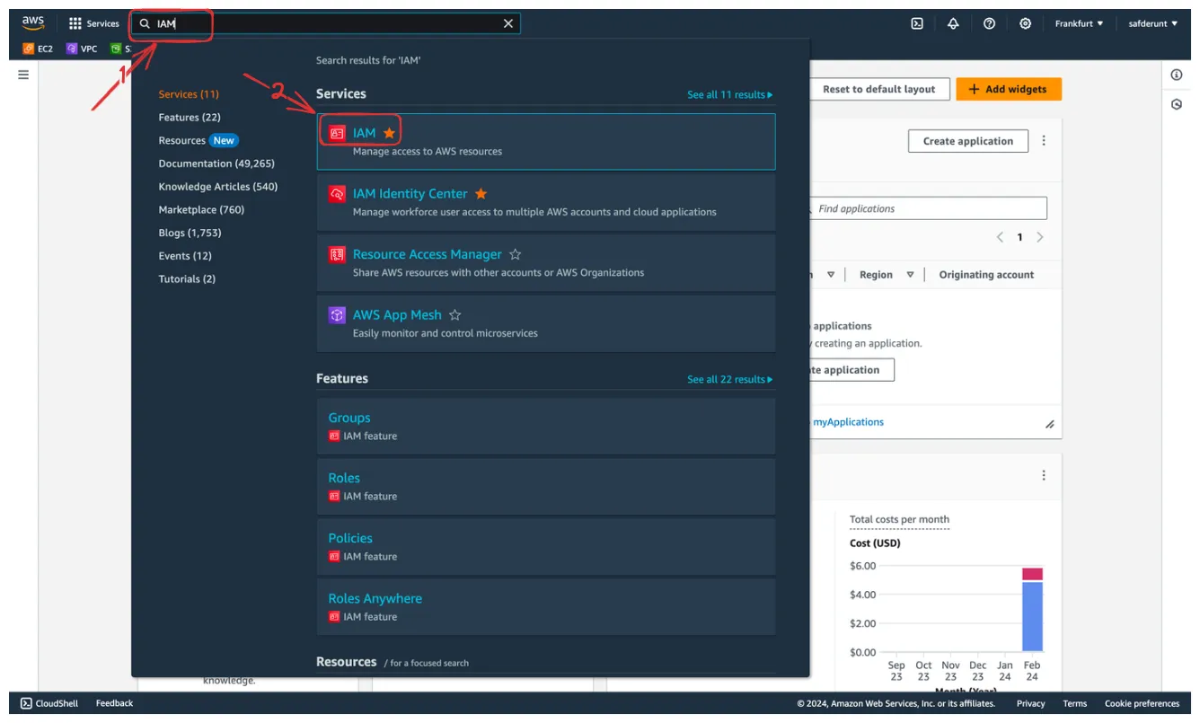
Task: Open the side navigation hamburger menu
Action: [23, 75]
